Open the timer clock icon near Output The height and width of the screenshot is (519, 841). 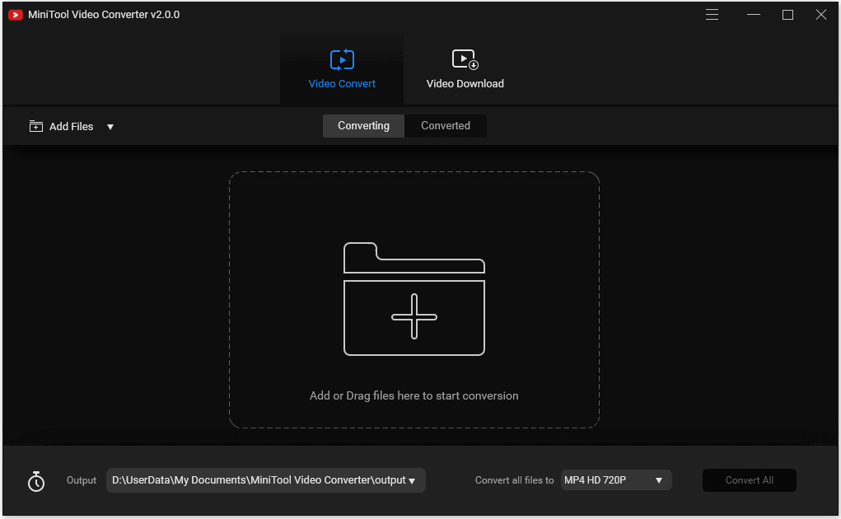pos(36,481)
